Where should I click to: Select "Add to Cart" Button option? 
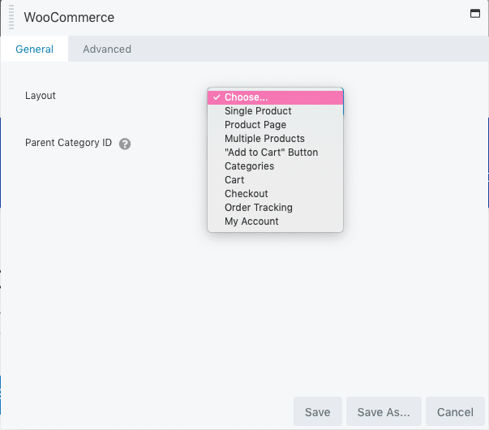point(275,153)
